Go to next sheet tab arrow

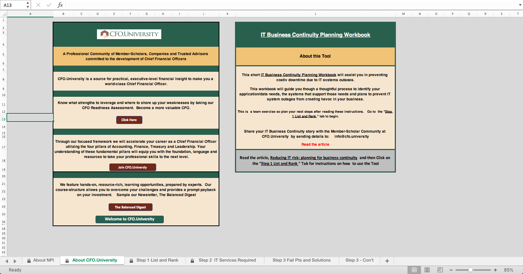point(15,261)
